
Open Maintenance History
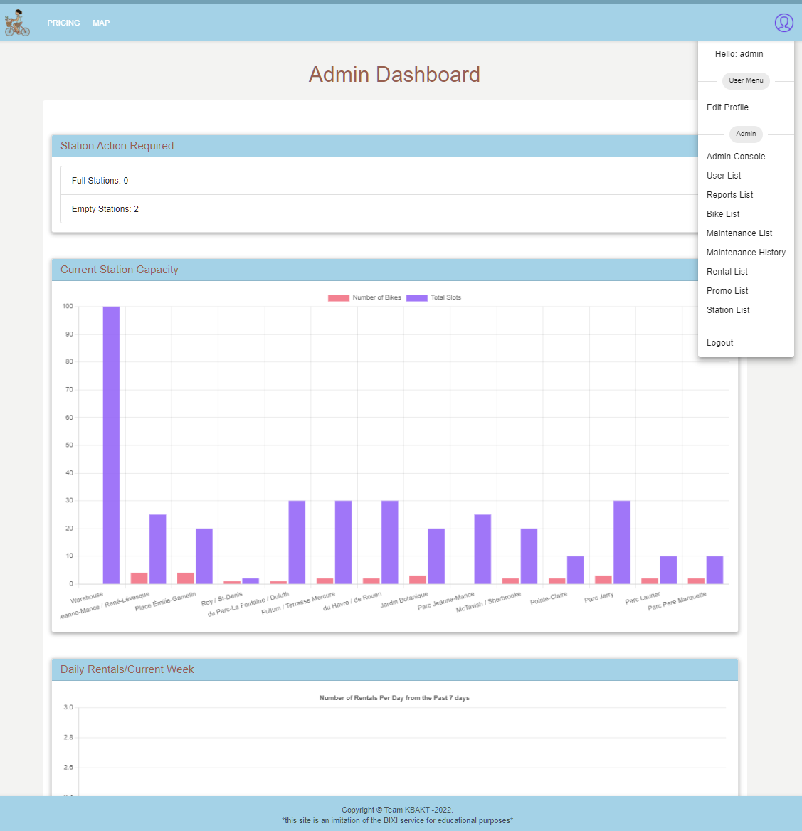746,253
